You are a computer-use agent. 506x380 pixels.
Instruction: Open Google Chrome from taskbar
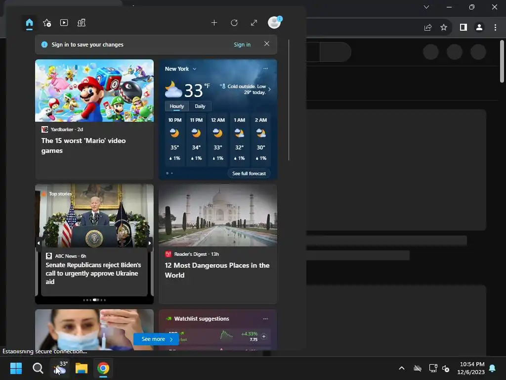[x=103, y=368]
